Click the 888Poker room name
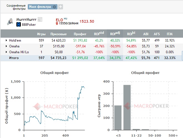This screenshot has height=138, width=183. tap(29, 25)
